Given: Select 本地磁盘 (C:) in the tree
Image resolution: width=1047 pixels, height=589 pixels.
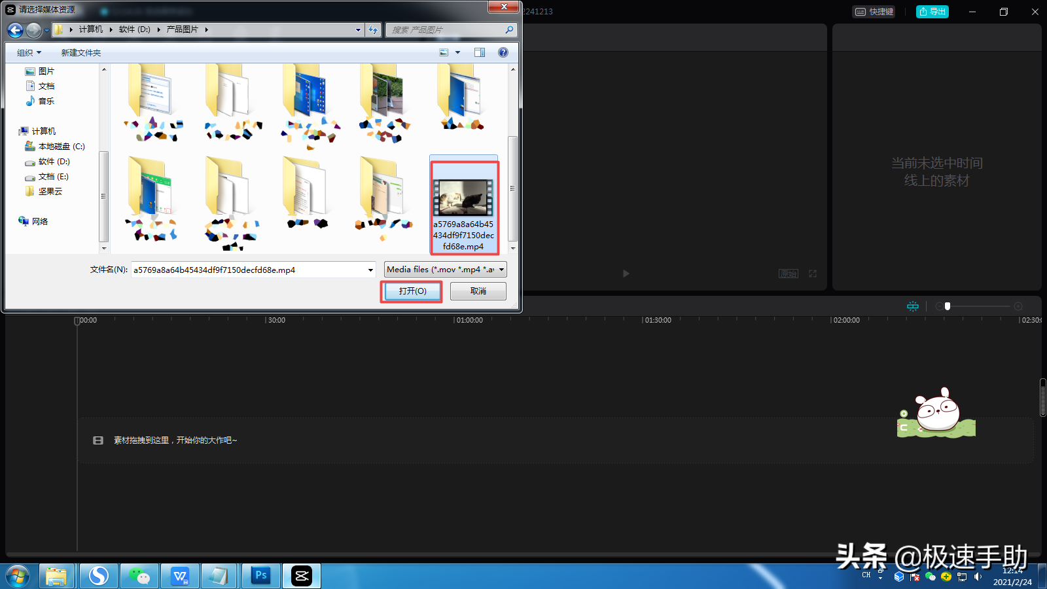Looking at the screenshot, I should (62, 147).
